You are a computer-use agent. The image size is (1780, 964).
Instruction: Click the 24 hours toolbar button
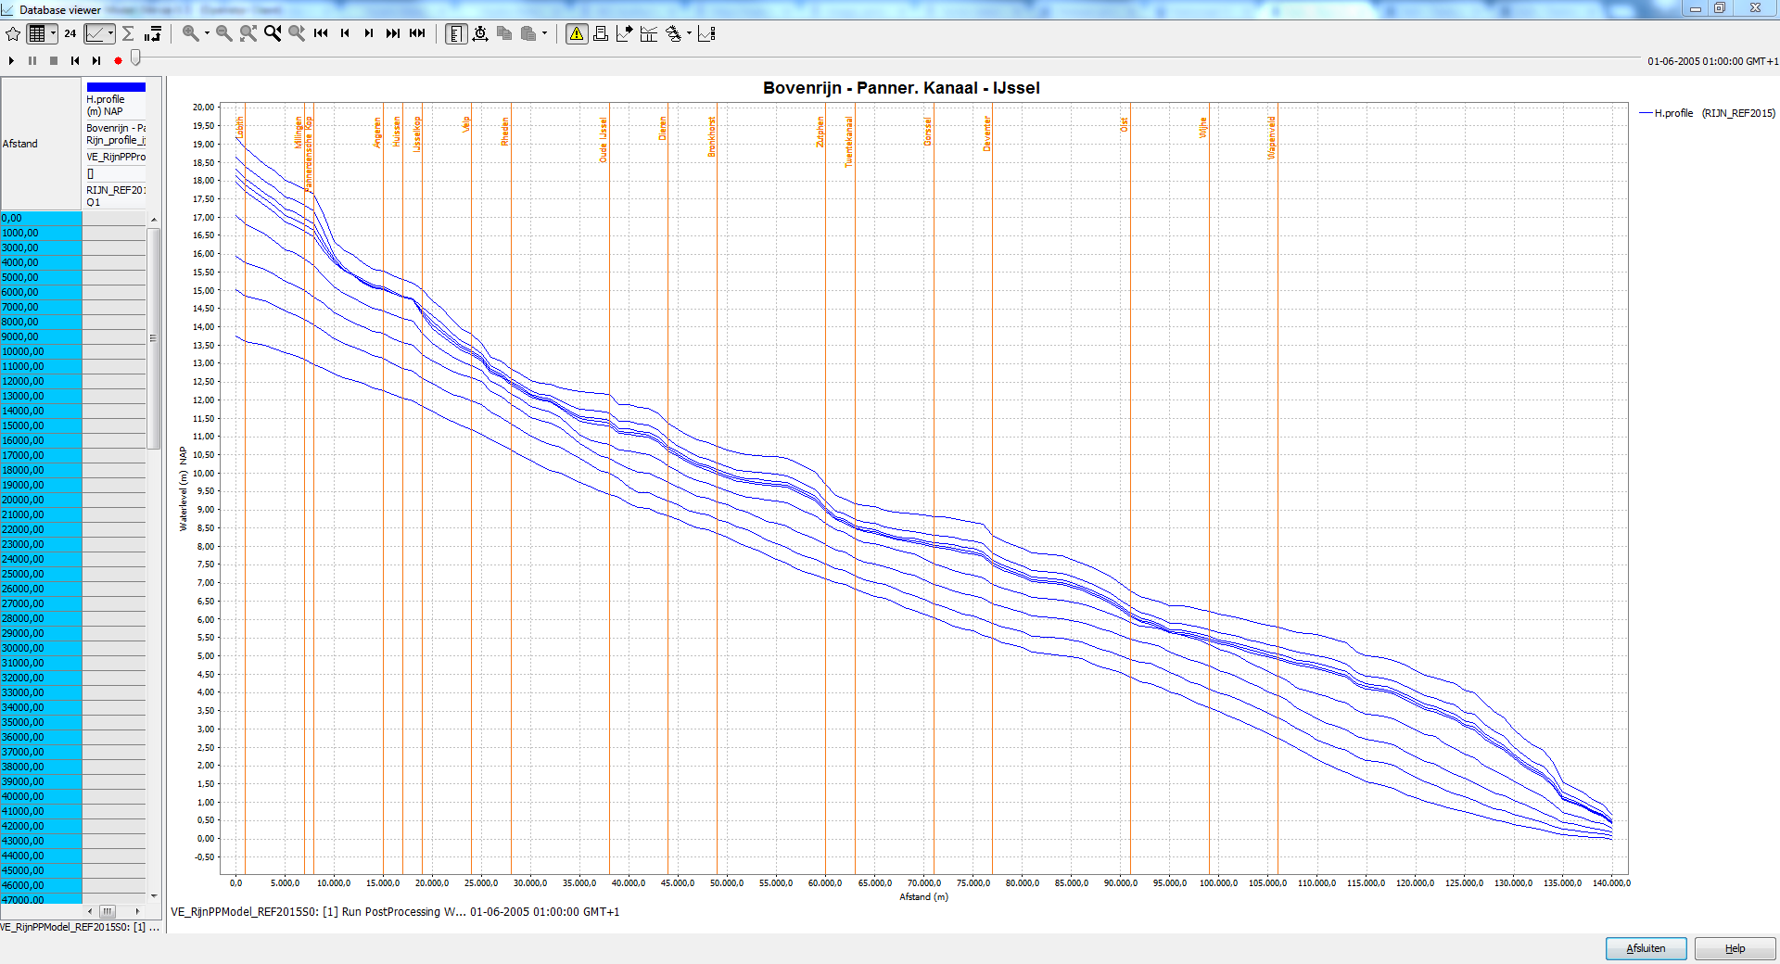tap(70, 33)
